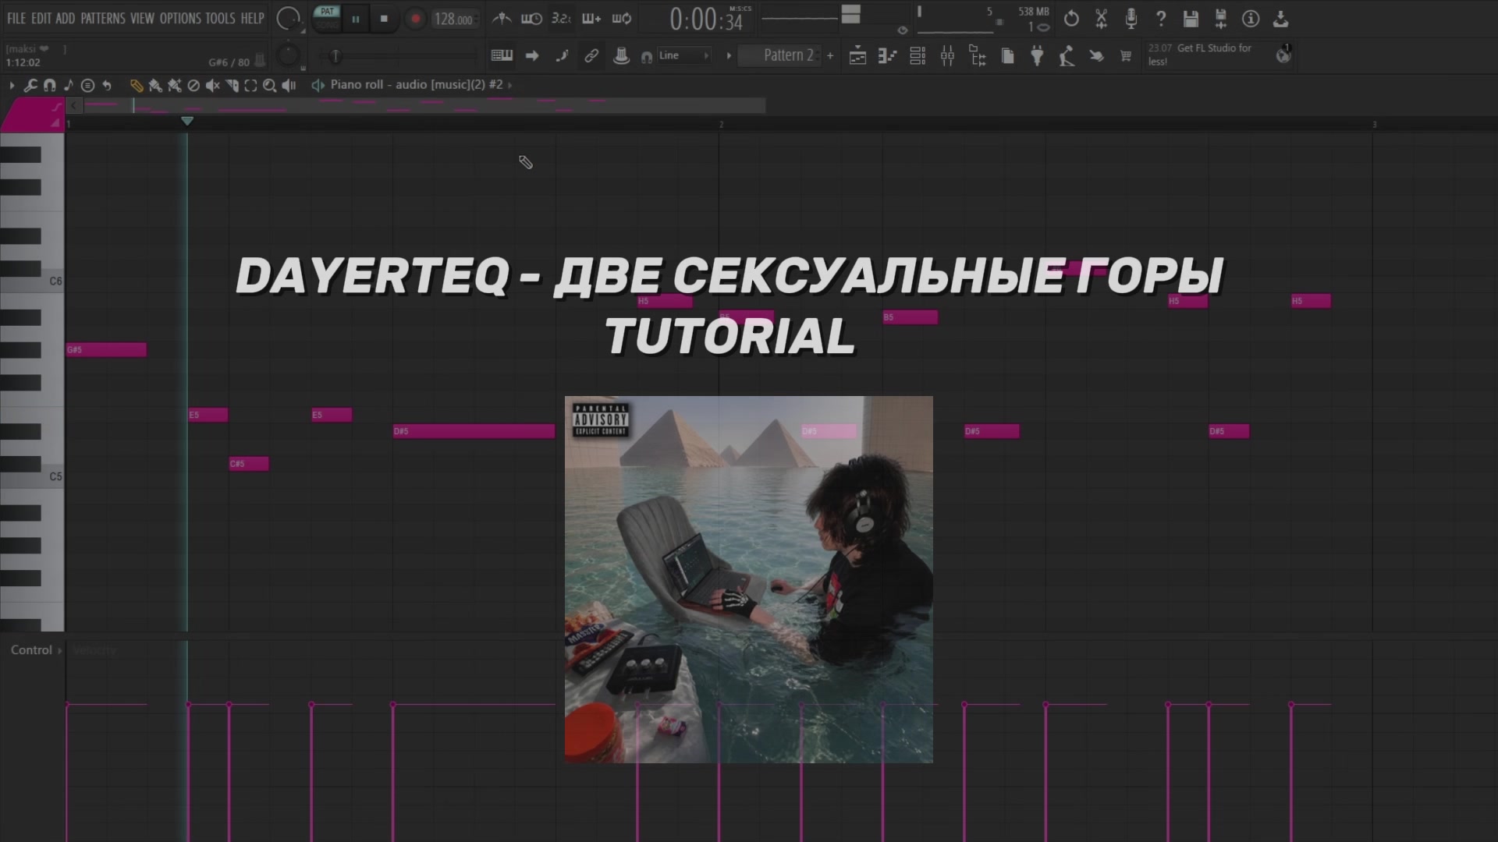Image resolution: width=1498 pixels, height=842 pixels.
Task: Open the online news globe icon
Action: (1283, 55)
